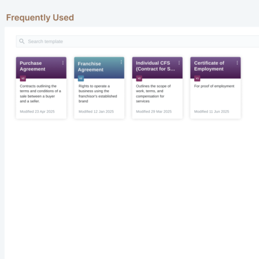Click the 'Modified 11 Jun 2025' date

pos(211,111)
